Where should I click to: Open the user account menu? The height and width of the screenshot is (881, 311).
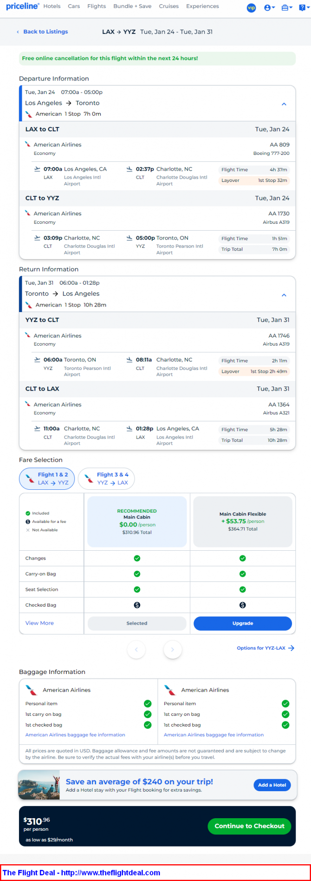[x=269, y=8]
